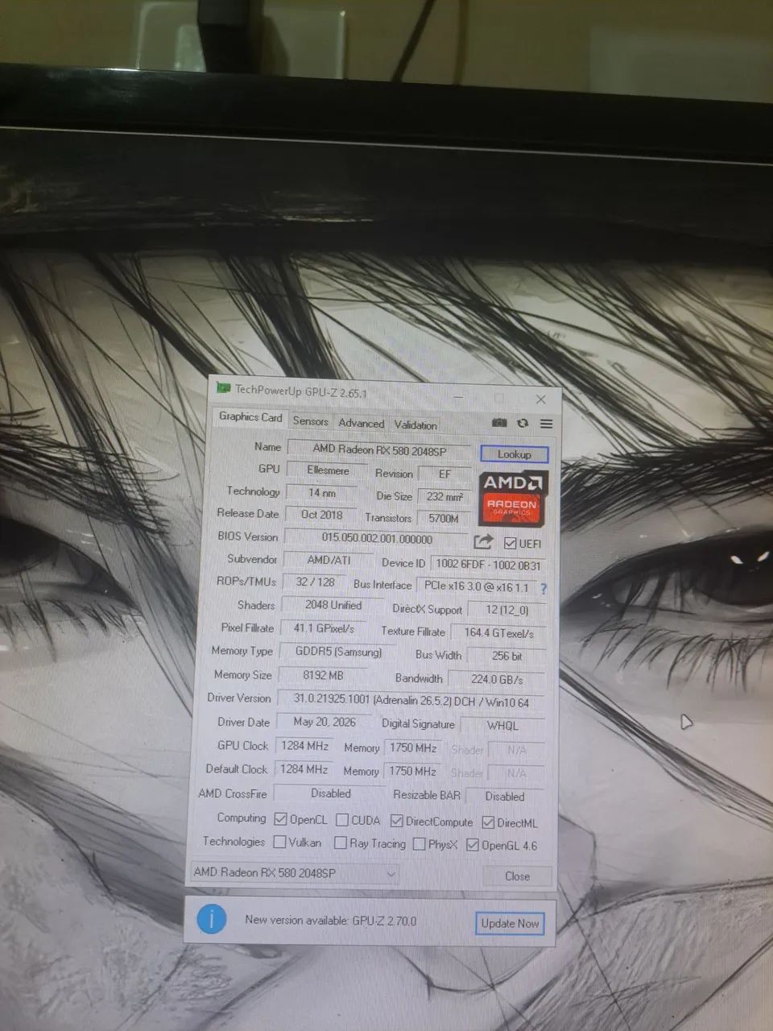Click the AMD Radeon Graphics logo
Viewport: 773px width, 1031px height.
[x=514, y=497]
